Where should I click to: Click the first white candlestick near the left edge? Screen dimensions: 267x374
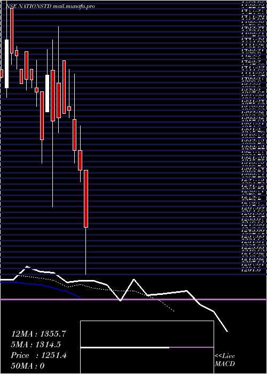click(x=6, y=64)
